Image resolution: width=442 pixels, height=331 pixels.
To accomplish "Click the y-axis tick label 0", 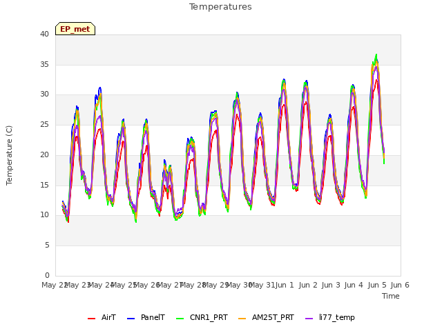I will pyautogui.click(x=47, y=275).
